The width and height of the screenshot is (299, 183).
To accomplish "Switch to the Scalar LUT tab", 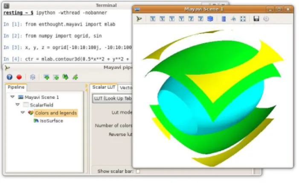I will click(104, 87).
